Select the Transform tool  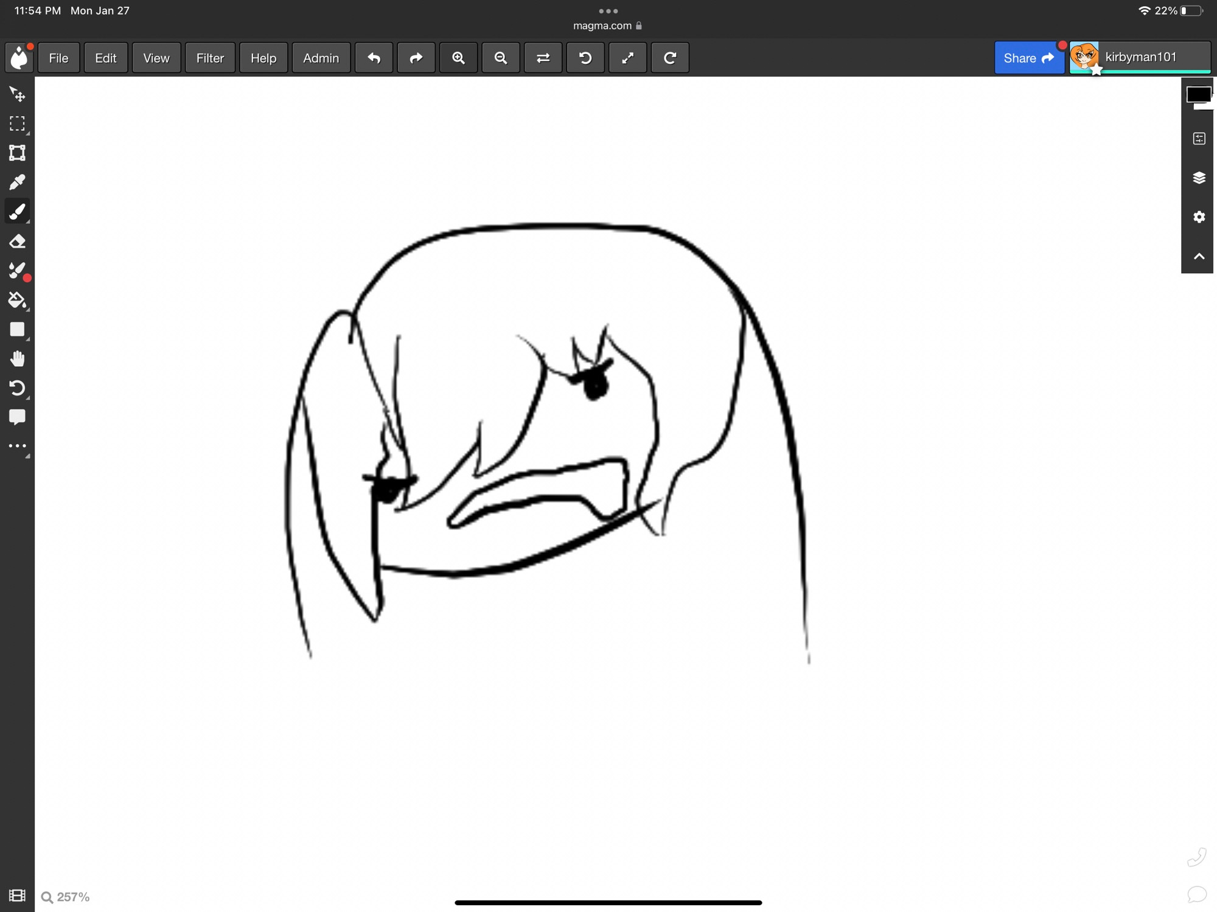point(17,153)
